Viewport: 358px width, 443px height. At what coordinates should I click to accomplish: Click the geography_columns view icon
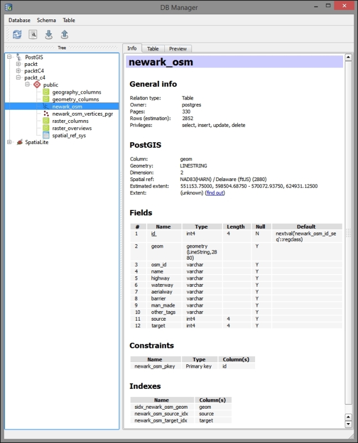pos(46,92)
